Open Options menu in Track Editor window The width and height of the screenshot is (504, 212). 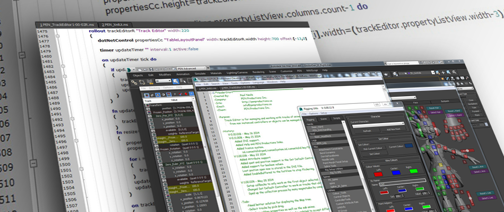168,87
